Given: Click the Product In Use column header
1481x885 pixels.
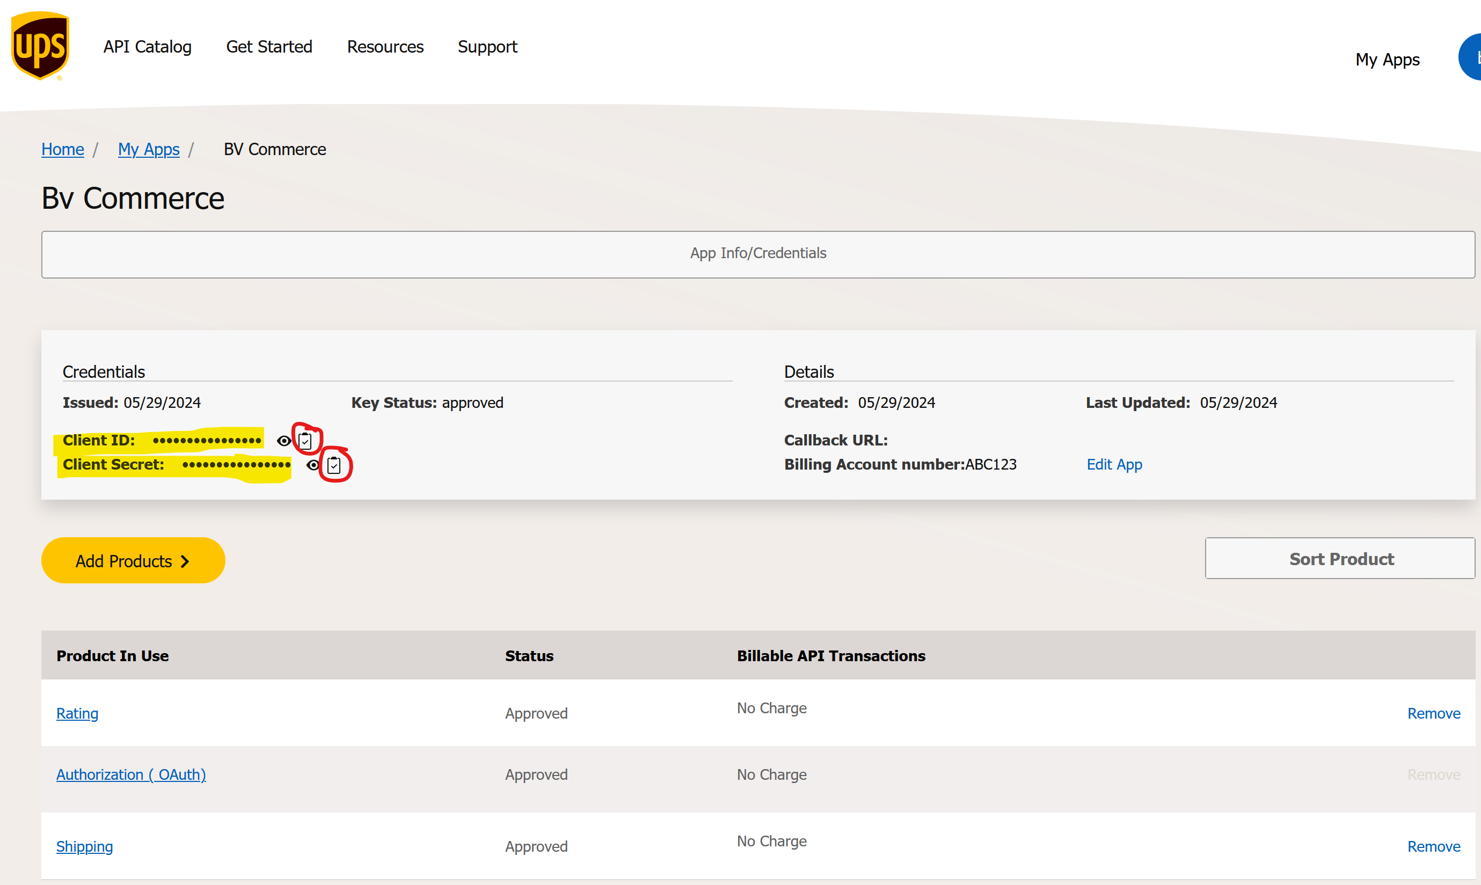Looking at the screenshot, I should (113, 656).
